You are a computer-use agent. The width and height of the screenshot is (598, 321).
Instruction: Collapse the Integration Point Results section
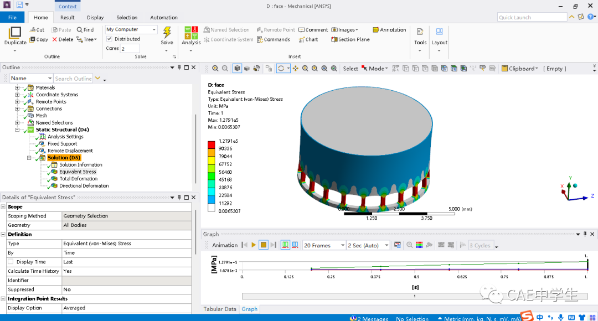pos(3,299)
